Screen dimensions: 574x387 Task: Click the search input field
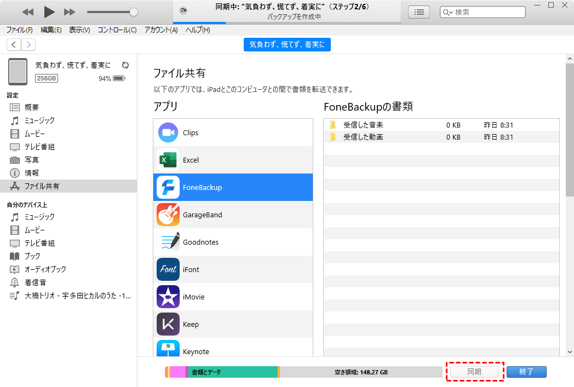point(487,12)
